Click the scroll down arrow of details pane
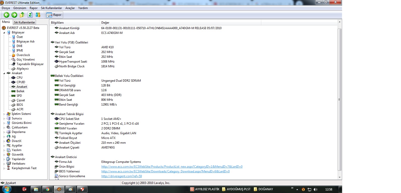This screenshot has height=193, width=401. coord(339,177)
